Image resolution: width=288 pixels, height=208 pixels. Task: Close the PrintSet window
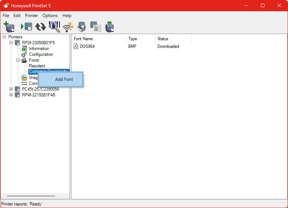tap(279, 5)
